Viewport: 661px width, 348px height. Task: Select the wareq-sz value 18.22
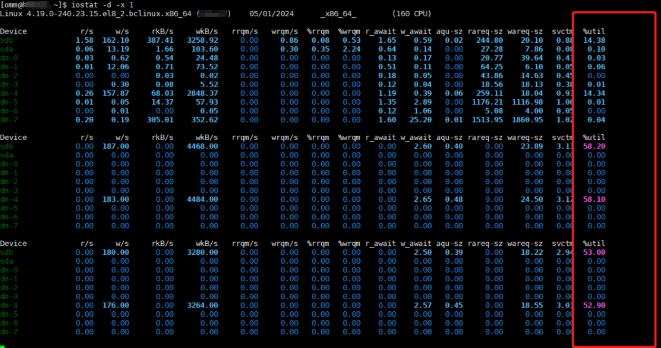(x=532, y=252)
